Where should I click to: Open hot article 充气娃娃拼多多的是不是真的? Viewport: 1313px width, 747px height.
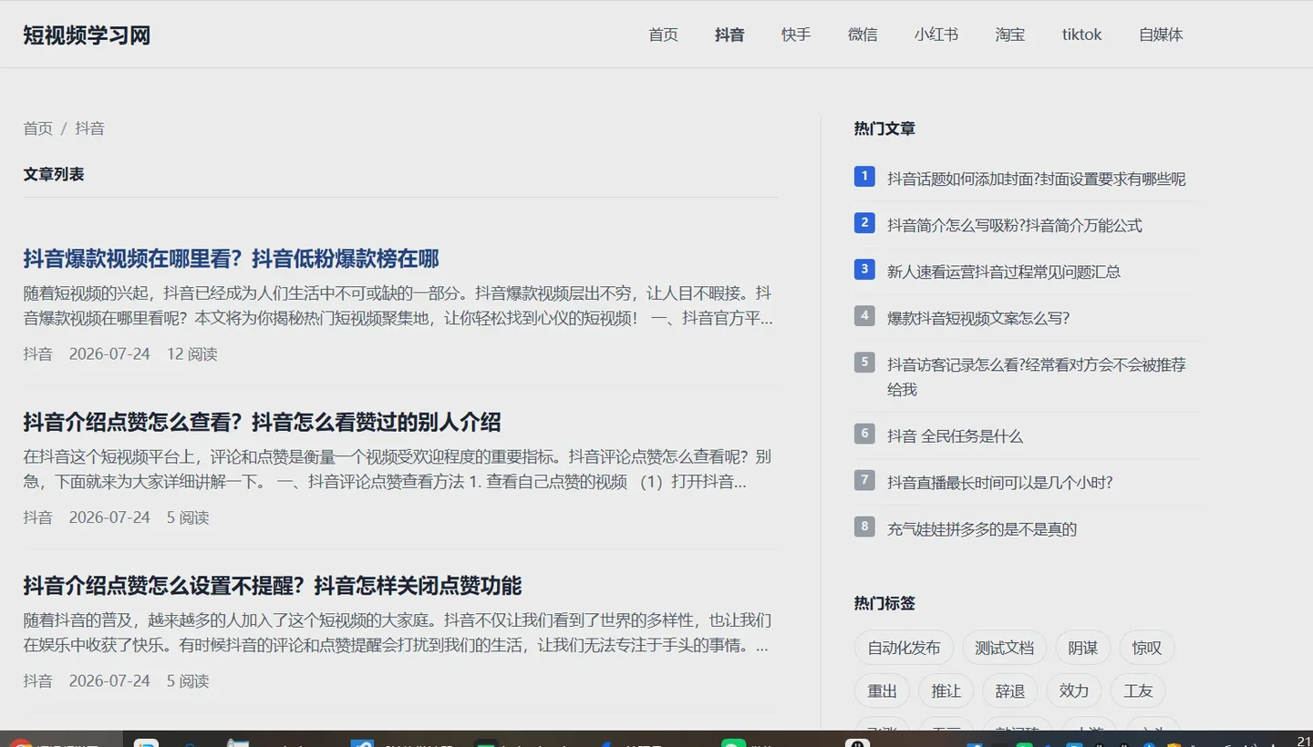[982, 529]
